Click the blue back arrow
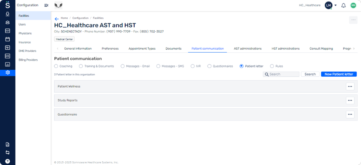This screenshot has height=165, width=361. click(x=57, y=19)
